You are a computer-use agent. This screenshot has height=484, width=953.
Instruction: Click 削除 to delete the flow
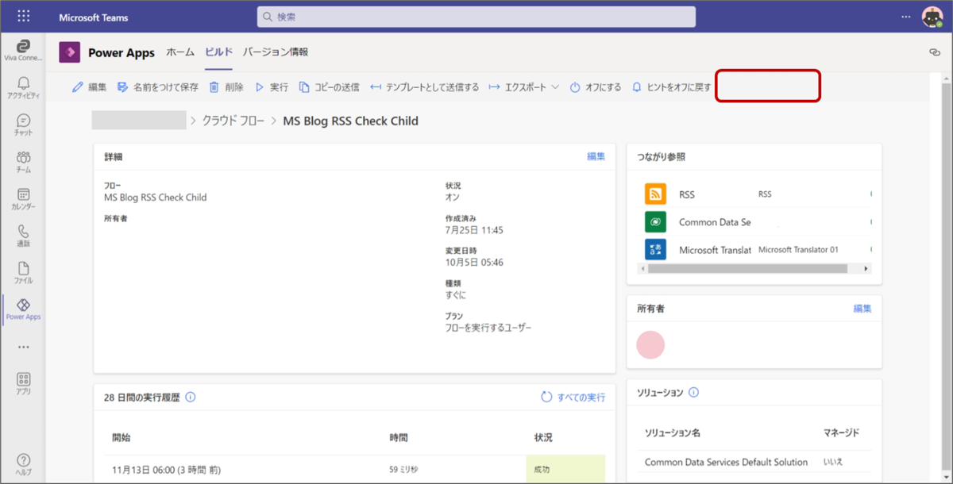pos(226,87)
